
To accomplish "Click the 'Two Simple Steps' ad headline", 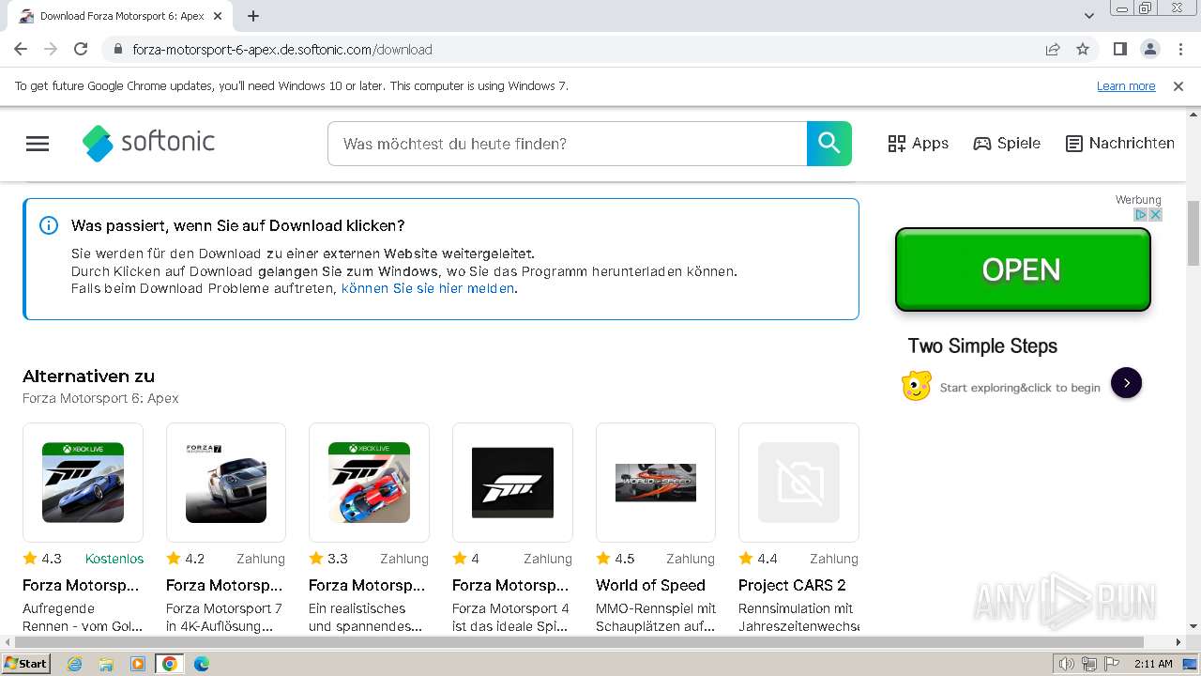I will tap(982, 346).
